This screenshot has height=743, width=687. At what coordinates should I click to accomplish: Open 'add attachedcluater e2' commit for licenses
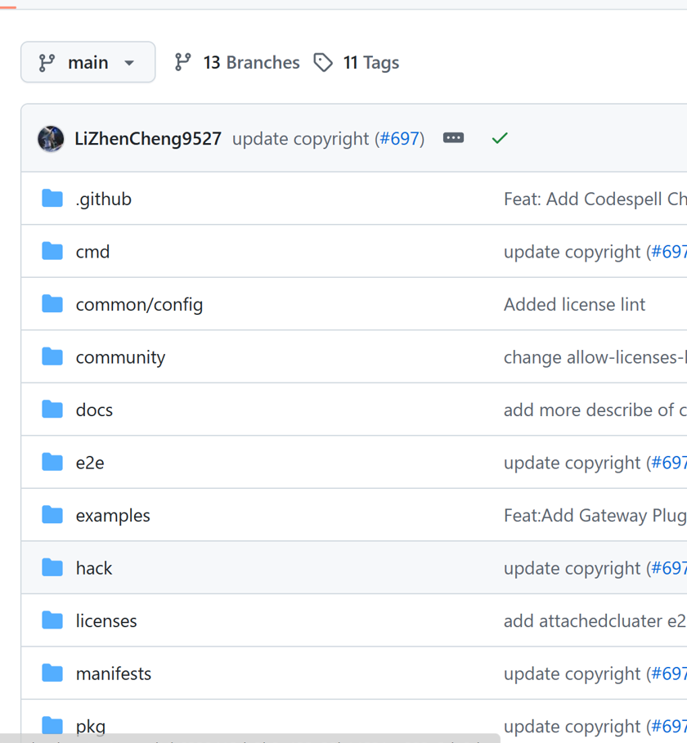595,620
